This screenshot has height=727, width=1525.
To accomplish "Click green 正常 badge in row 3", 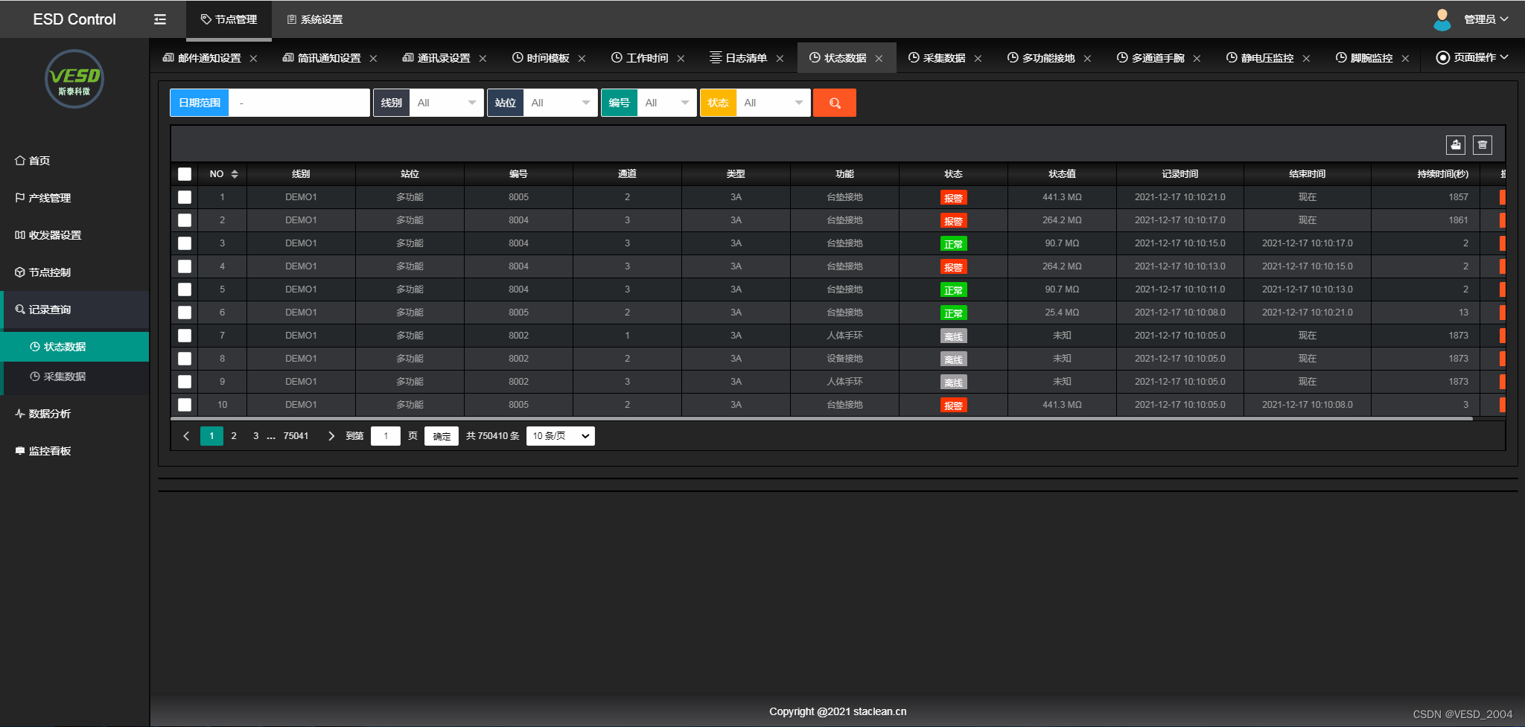I will coord(953,244).
